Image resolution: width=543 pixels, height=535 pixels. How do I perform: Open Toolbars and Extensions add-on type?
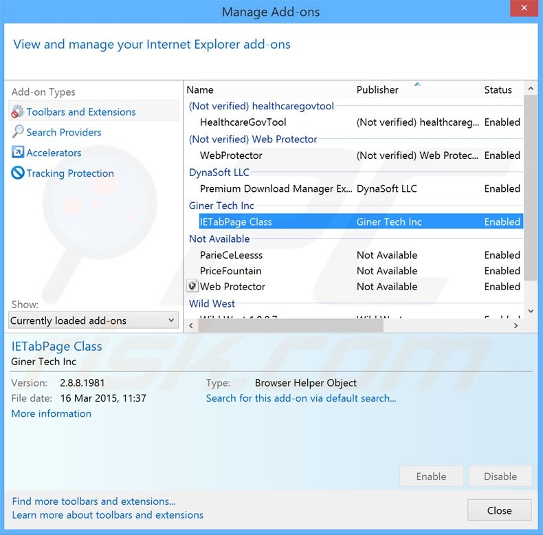pos(93,111)
